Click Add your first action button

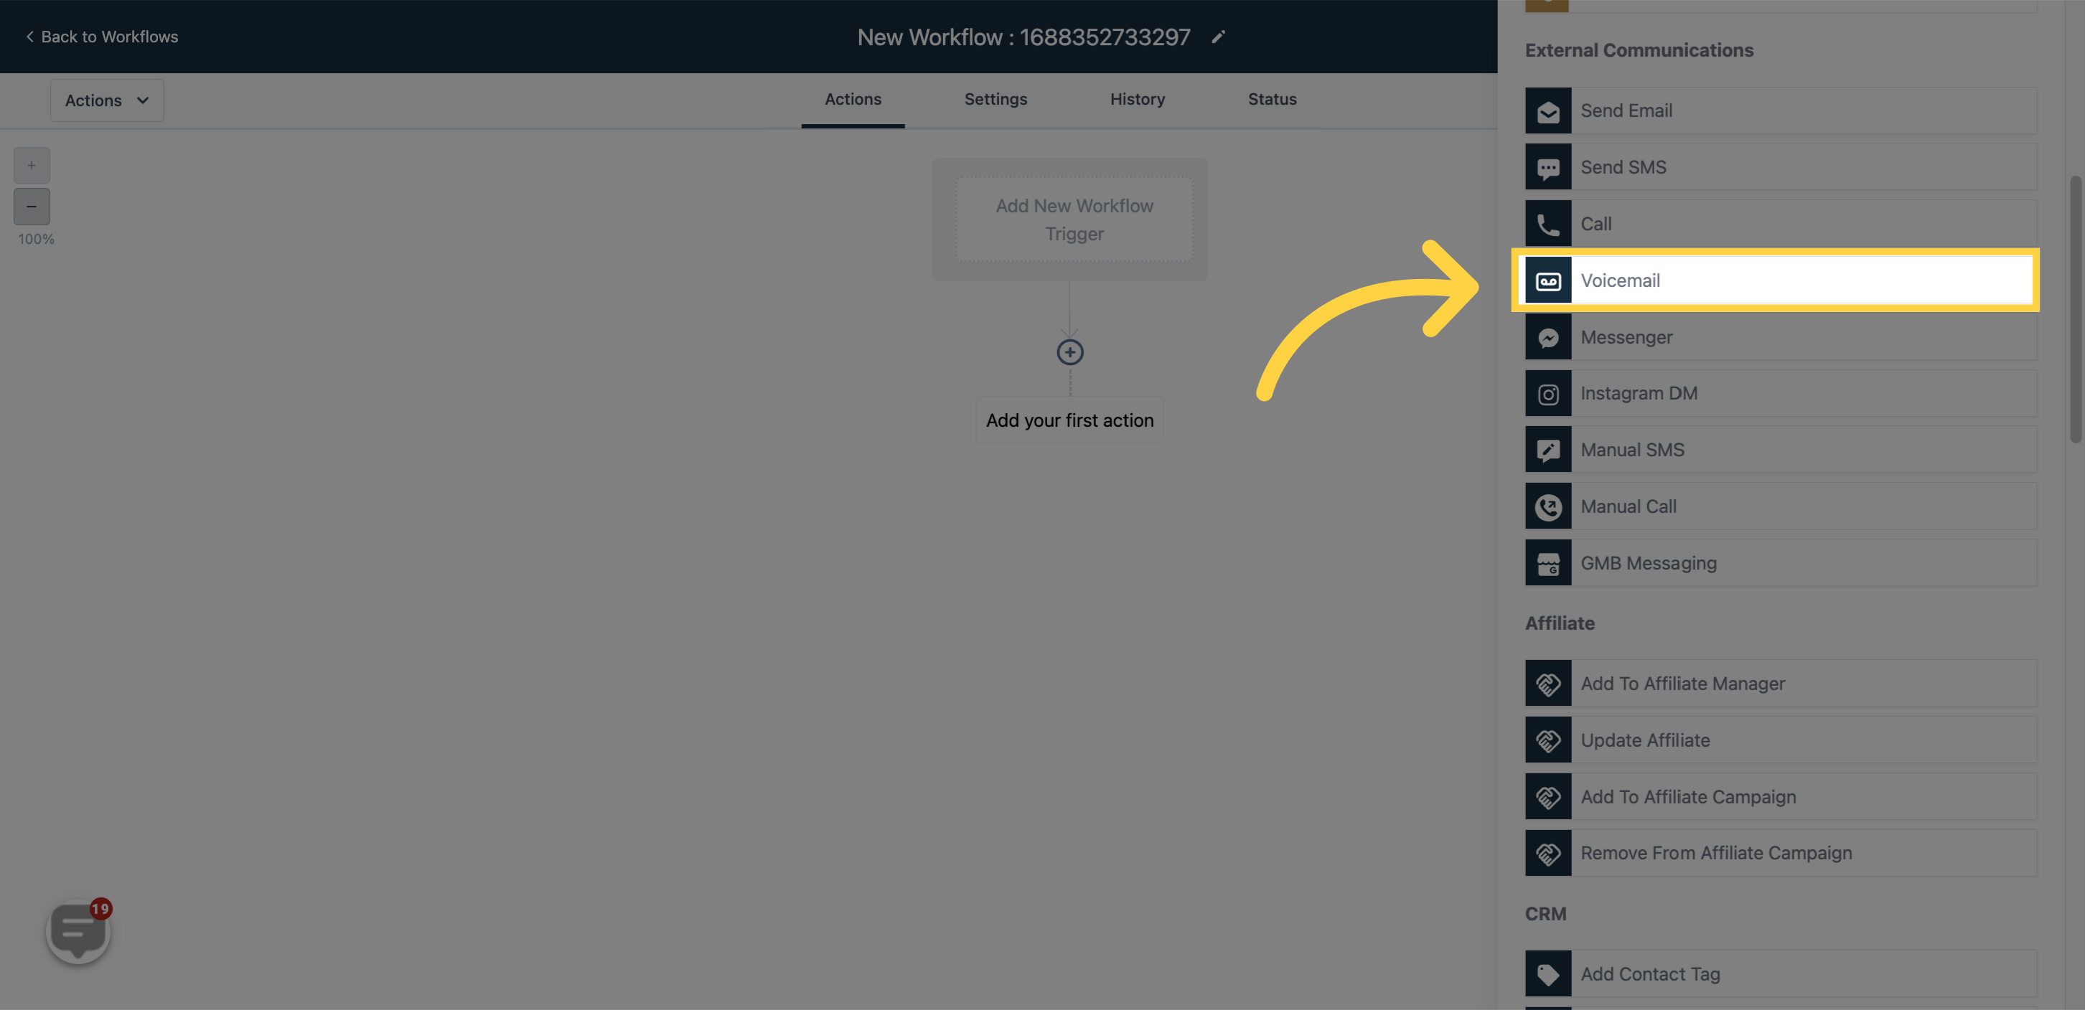tap(1070, 420)
